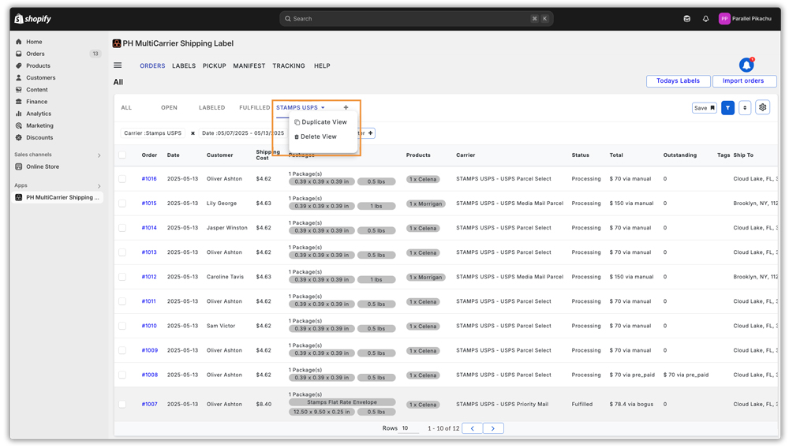Screen dimensions: 789x448
Task: Select the checkbox for order #1012
Action: [122, 277]
